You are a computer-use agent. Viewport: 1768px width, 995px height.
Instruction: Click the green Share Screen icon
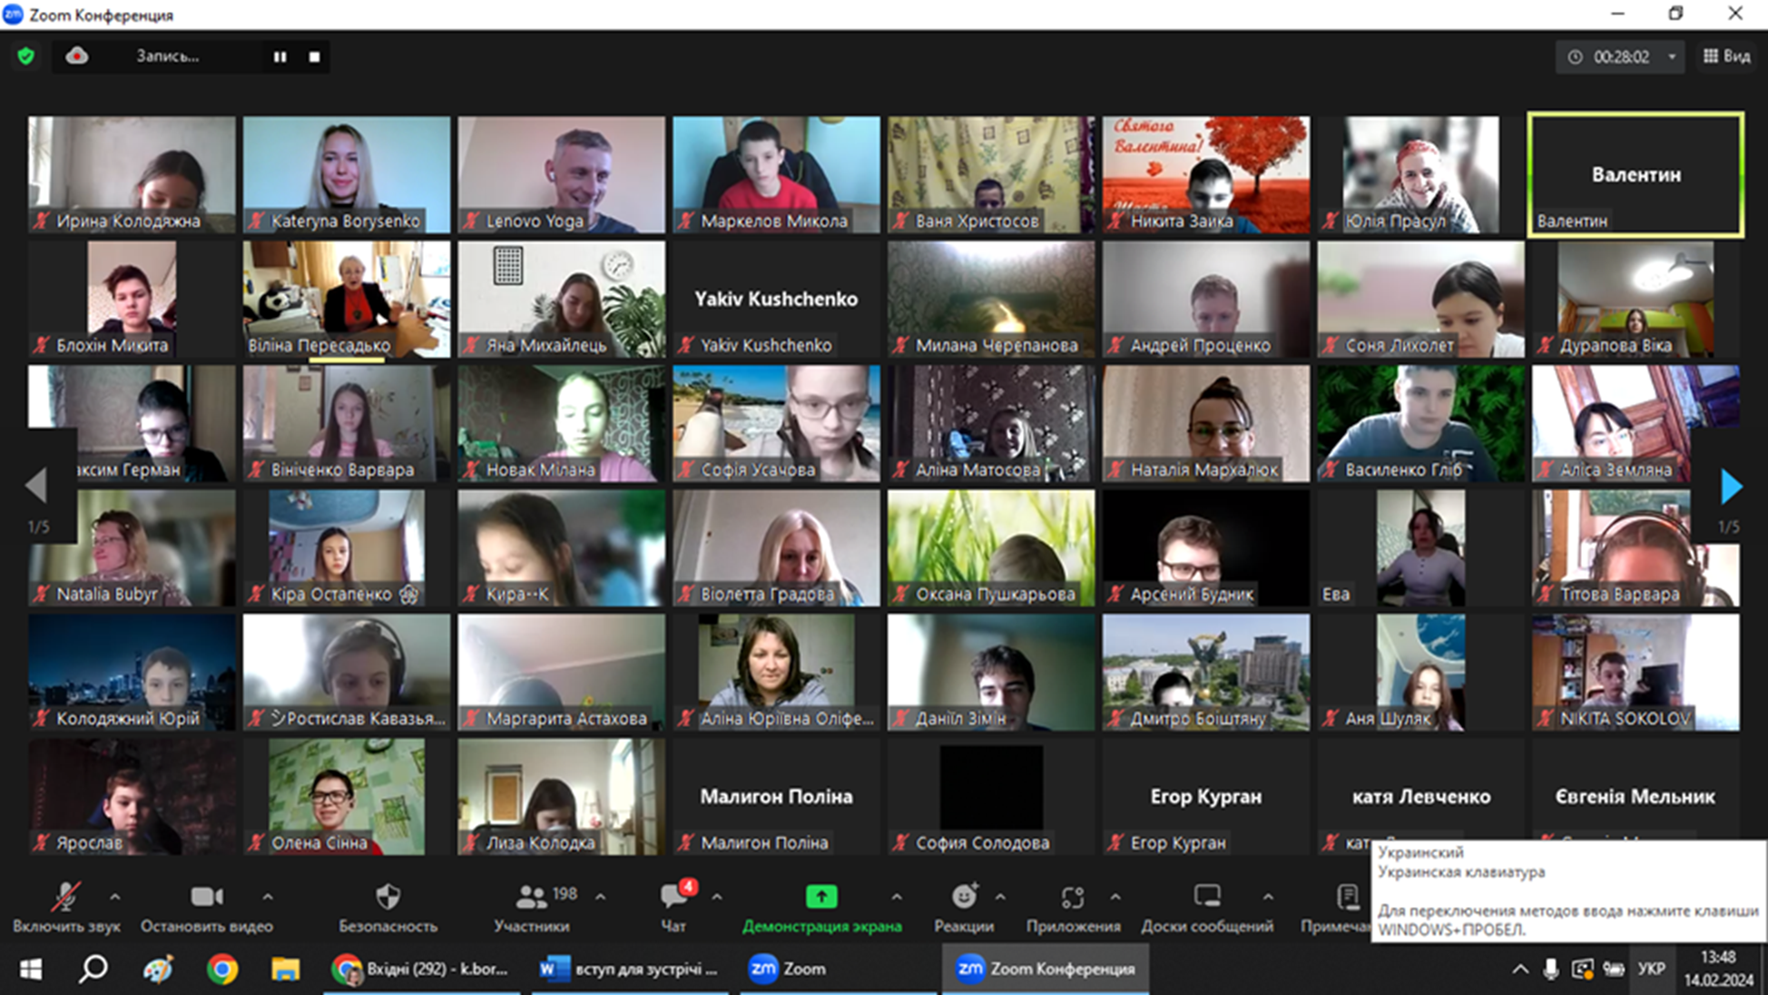pyautogui.click(x=821, y=897)
